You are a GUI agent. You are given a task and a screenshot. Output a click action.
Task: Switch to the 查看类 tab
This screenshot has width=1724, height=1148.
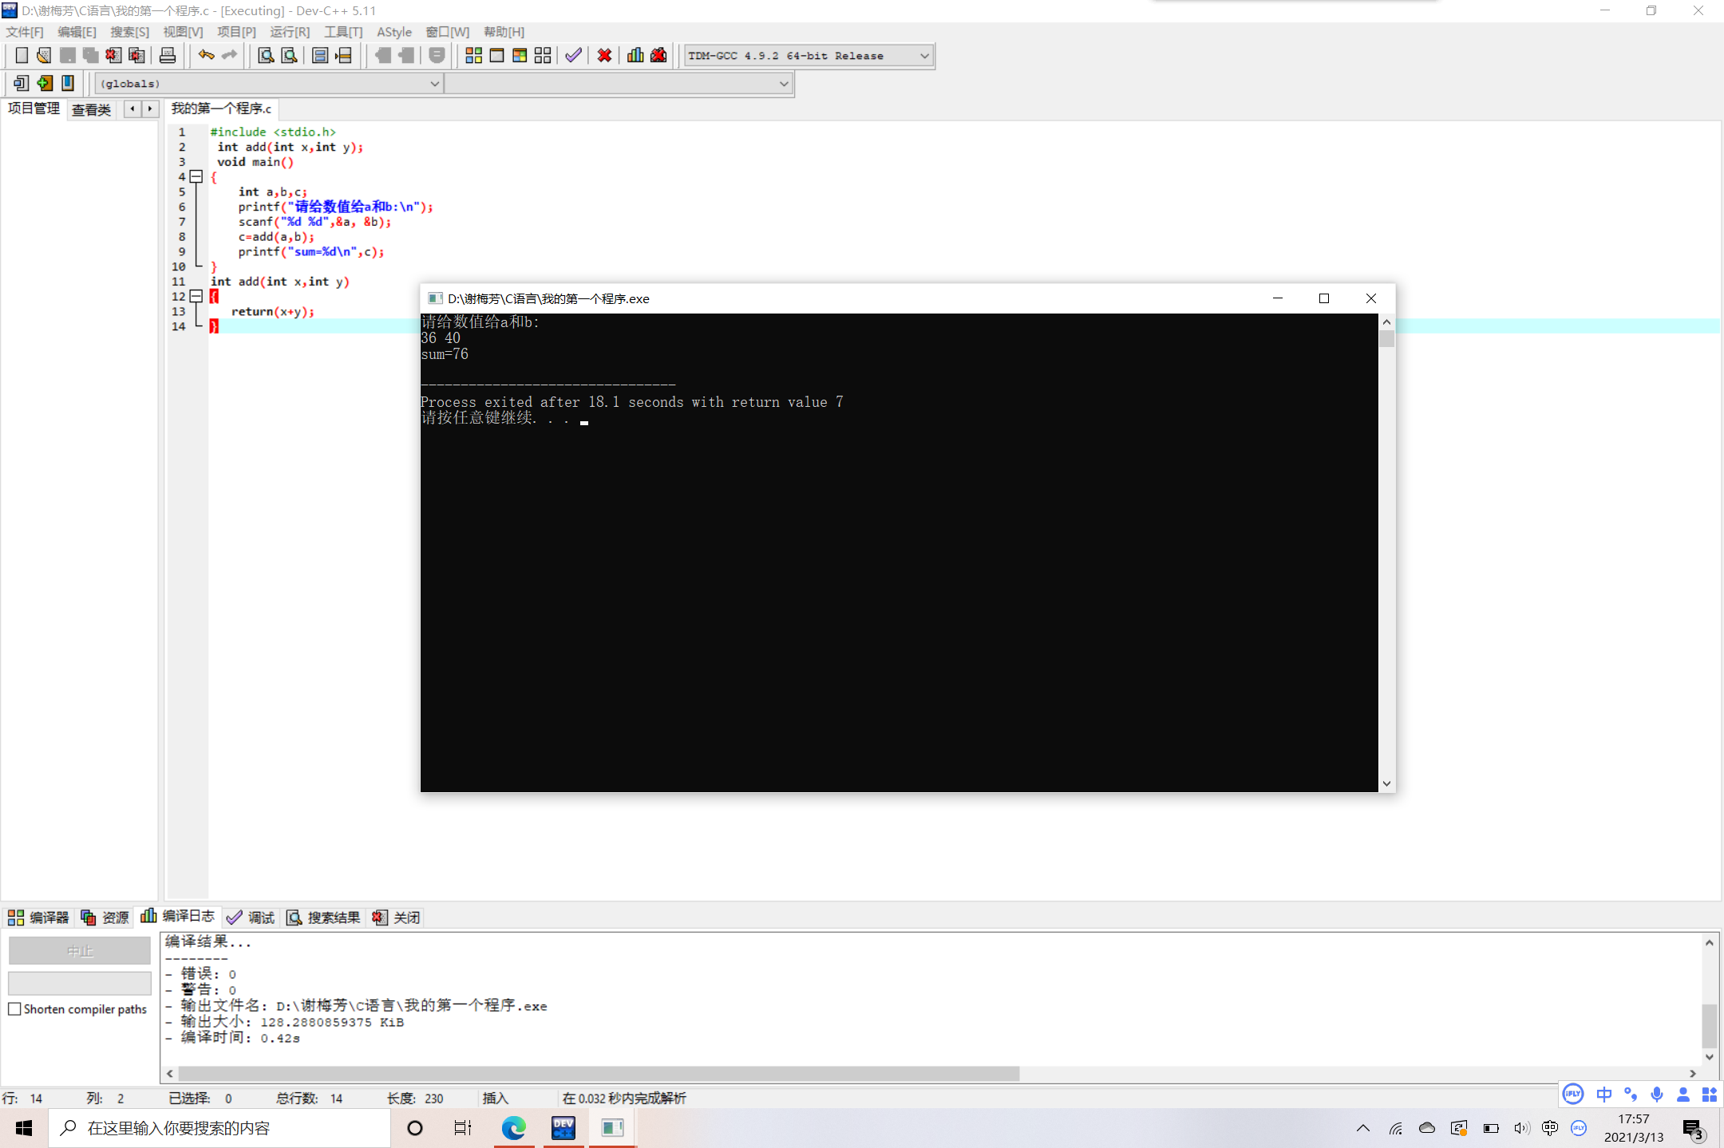tap(91, 109)
